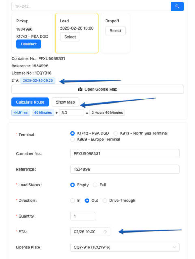
Task: Choose Full load status
Action: (x=95, y=185)
